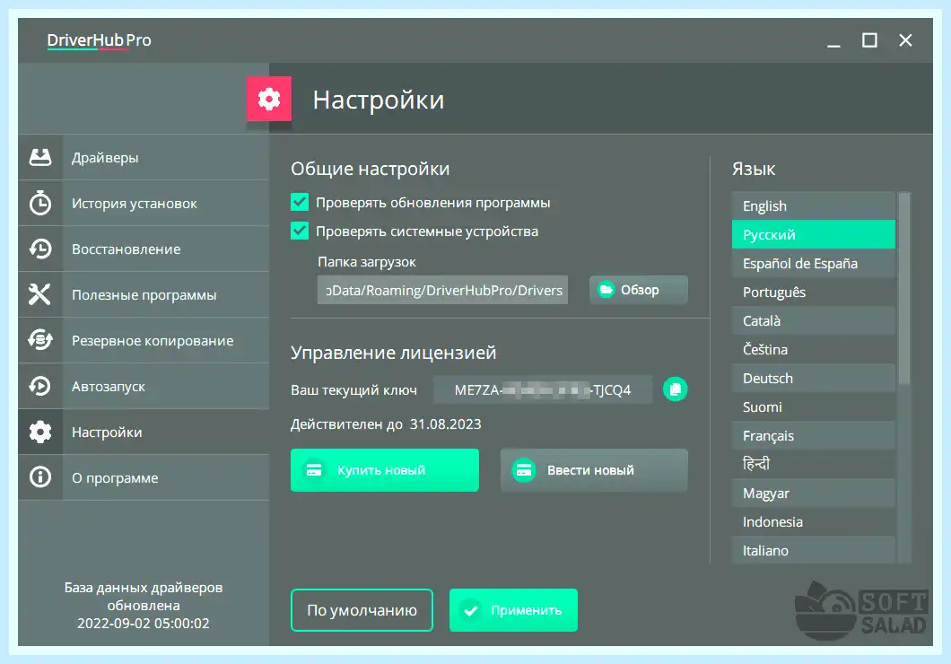The image size is (951, 664).
Task: Select Suomi language
Action: (814, 406)
